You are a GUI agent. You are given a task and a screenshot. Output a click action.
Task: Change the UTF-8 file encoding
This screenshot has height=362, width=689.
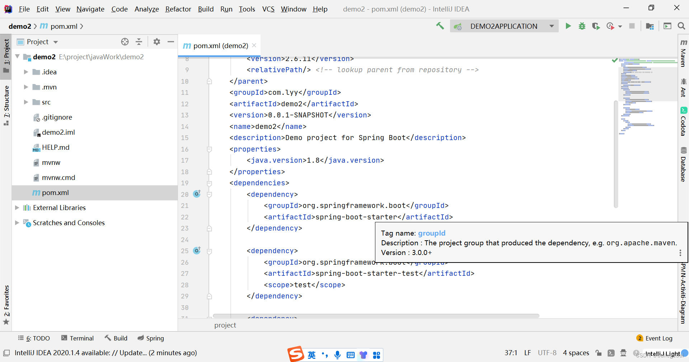click(x=547, y=353)
